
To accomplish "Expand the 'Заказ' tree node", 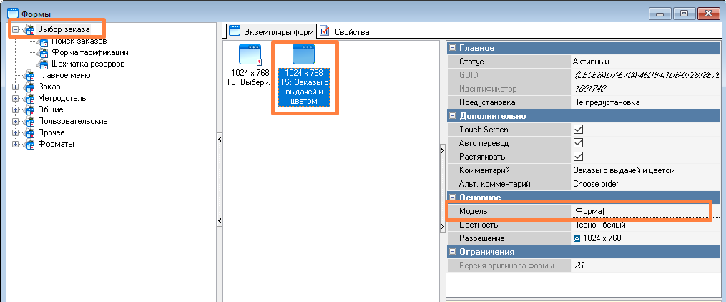I will [16, 87].
